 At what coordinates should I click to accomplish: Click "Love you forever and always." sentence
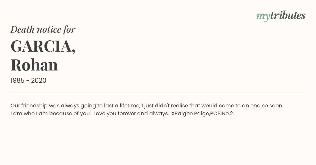[x=131, y=114]
